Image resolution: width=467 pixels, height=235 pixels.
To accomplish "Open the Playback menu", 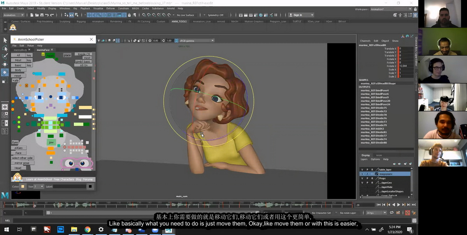I will coord(85,8).
